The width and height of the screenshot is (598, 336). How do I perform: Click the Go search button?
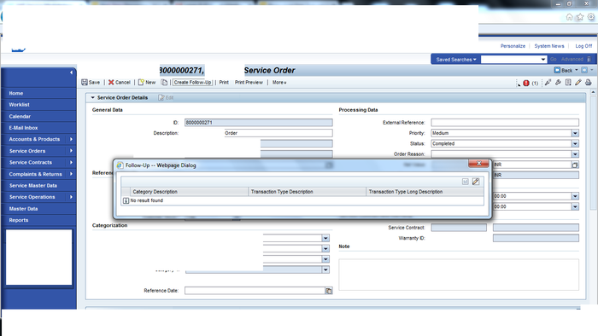point(554,60)
